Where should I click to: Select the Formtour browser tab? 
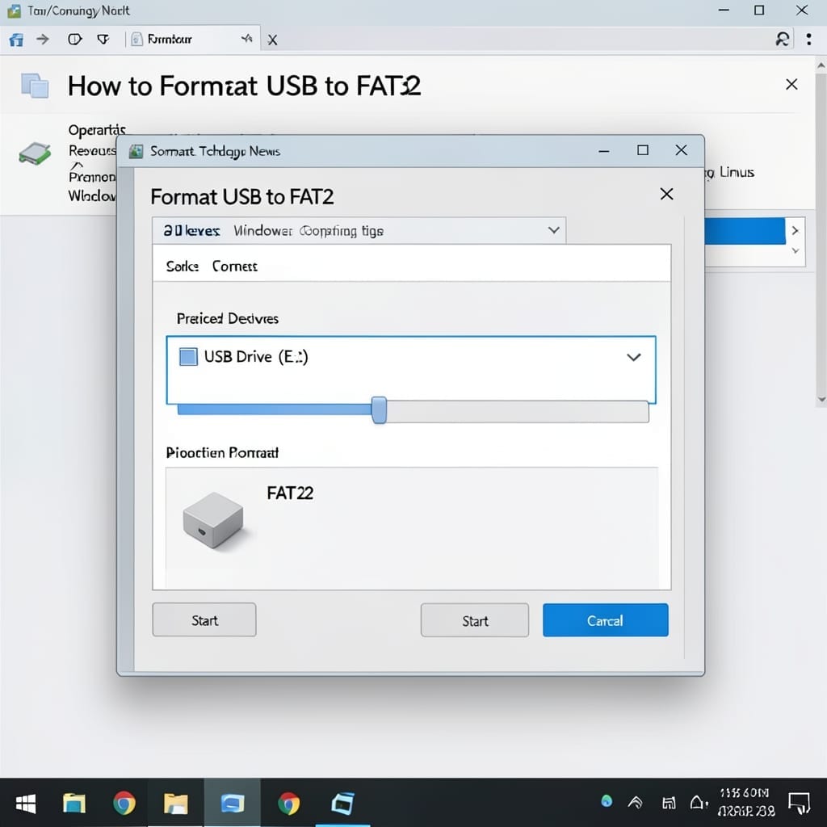(x=192, y=39)
